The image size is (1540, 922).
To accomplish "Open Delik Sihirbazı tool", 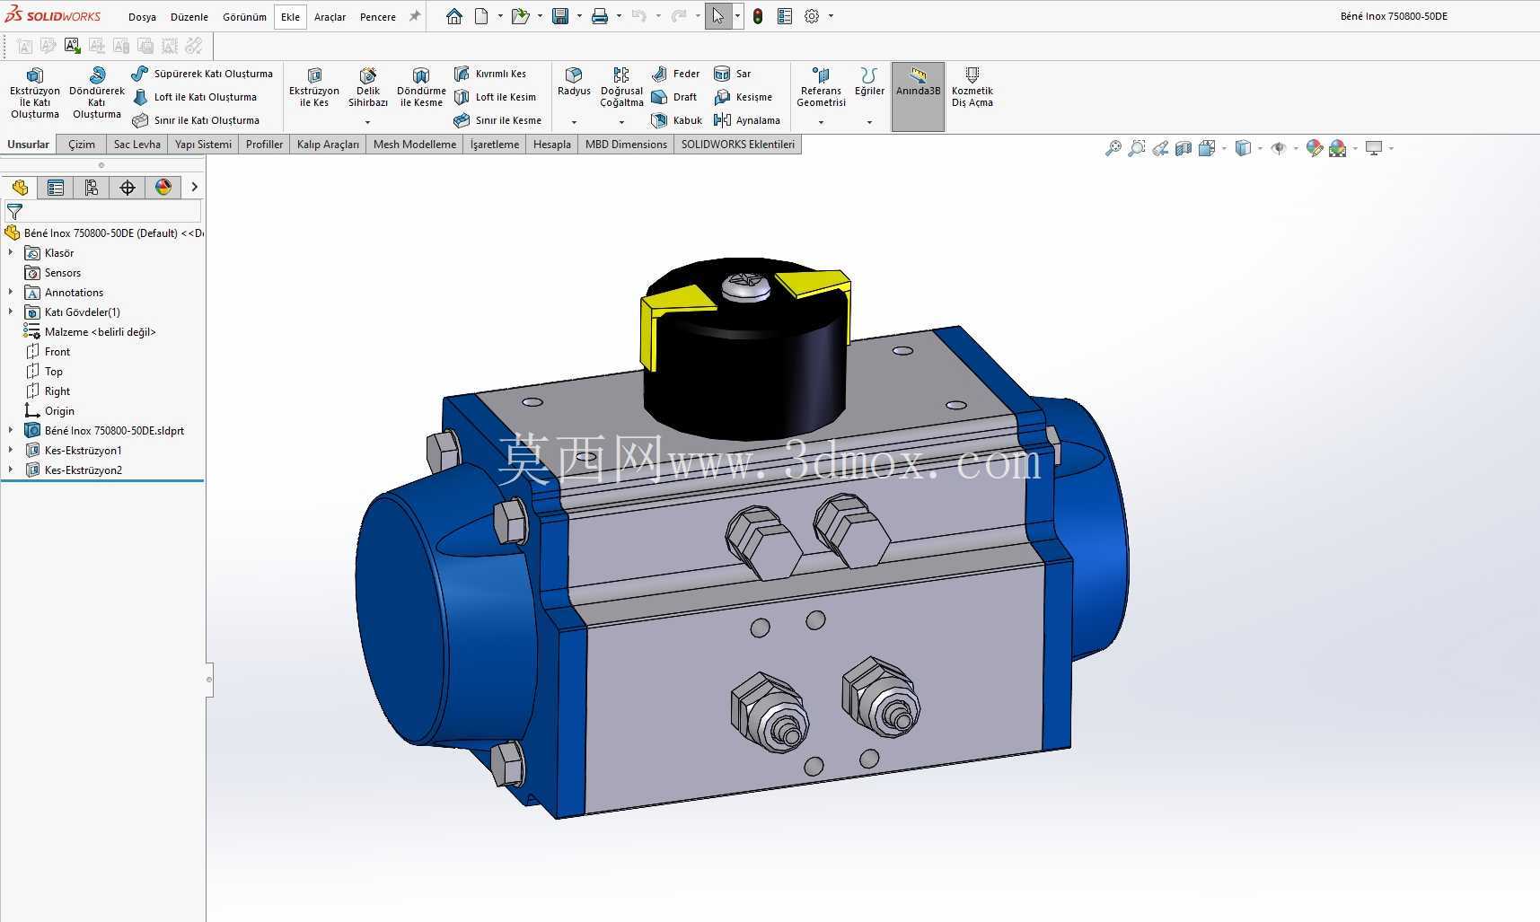I will pyautogui.click(x=368, y=87).
